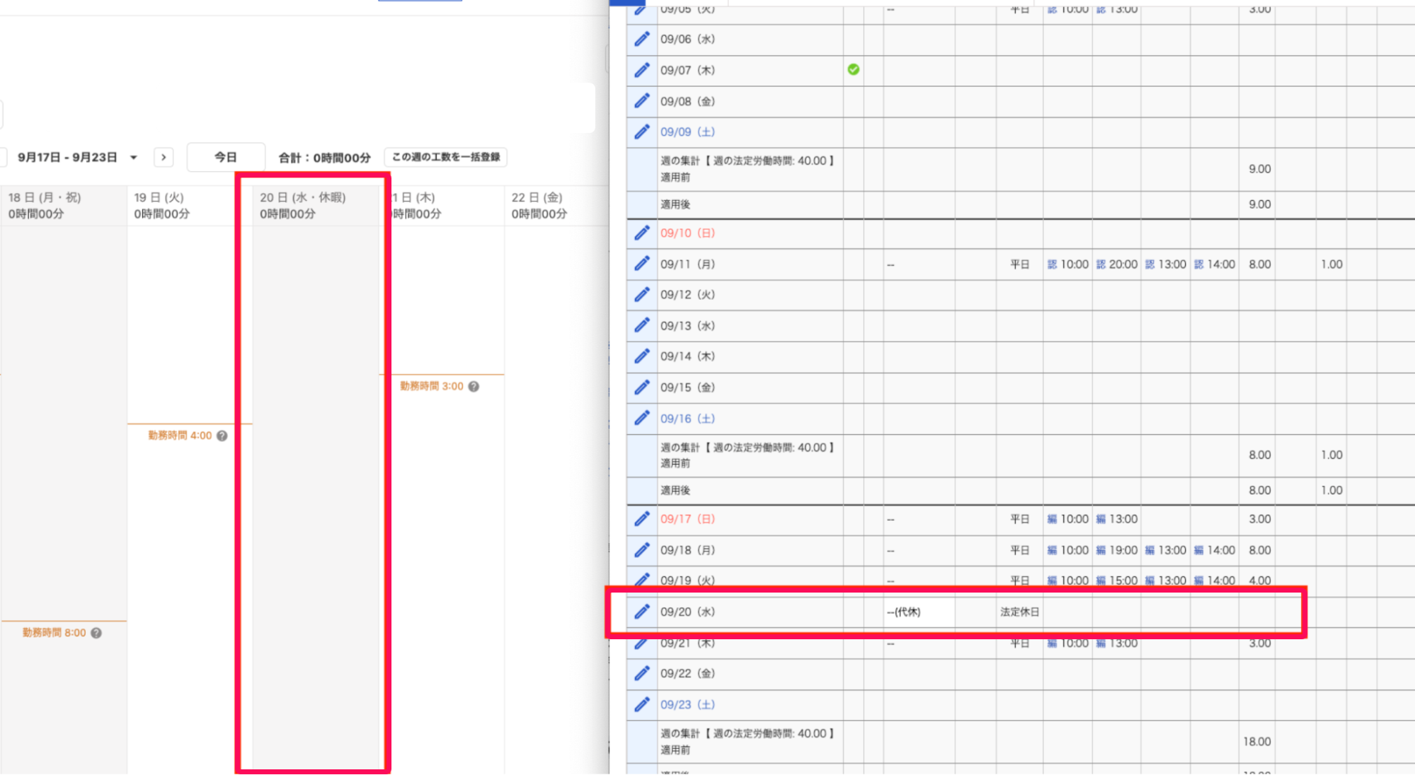Edit the 09/16 (土) attendance row

(x=641, y=418)
